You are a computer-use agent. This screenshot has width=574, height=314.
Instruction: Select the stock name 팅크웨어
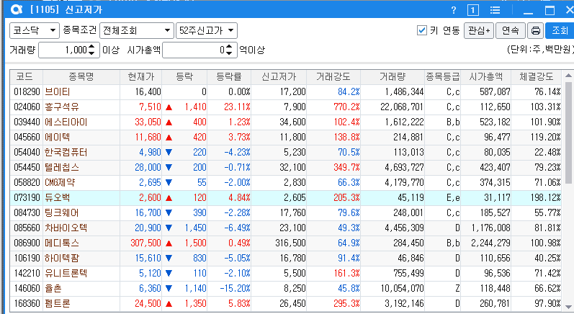(62, 212)
